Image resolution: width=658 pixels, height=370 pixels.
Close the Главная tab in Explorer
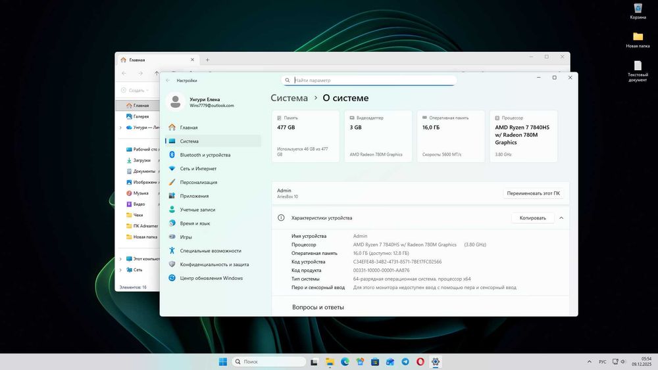[x=192, y=60]
